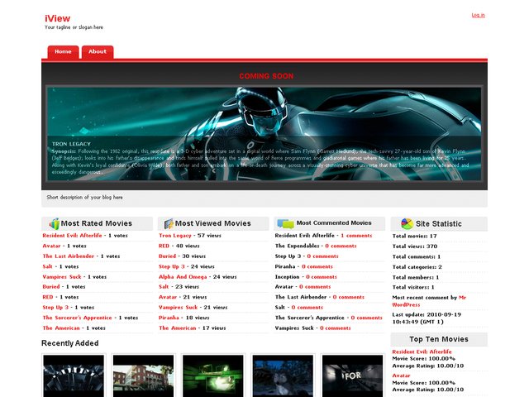Open Piranha in Most Viewed Movies

click(x=169, y=318)
